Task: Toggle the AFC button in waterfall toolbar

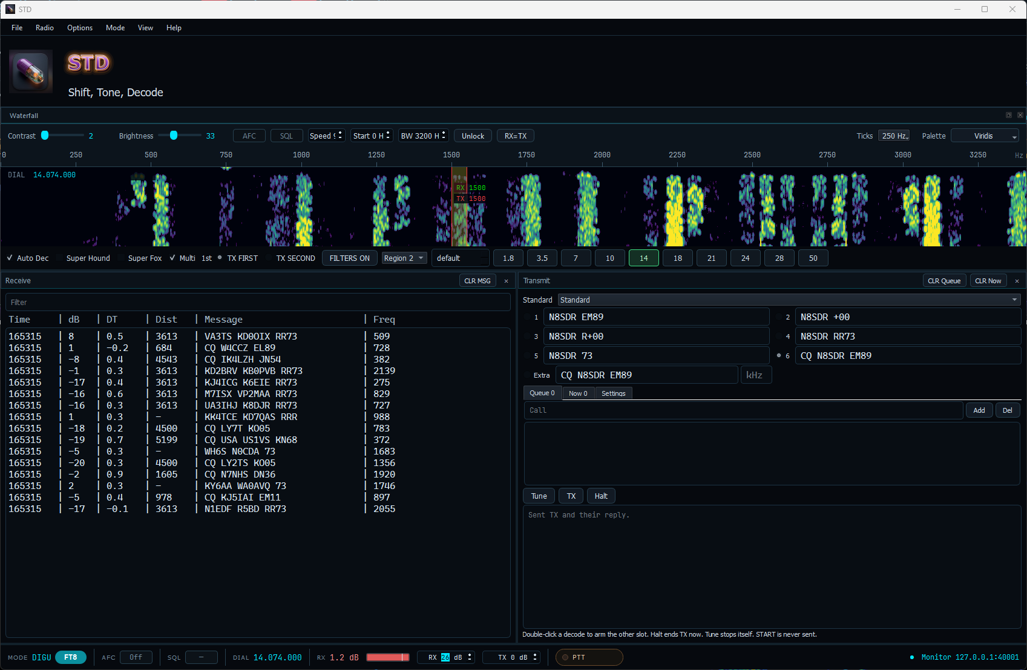Action: tap(249, 136)
